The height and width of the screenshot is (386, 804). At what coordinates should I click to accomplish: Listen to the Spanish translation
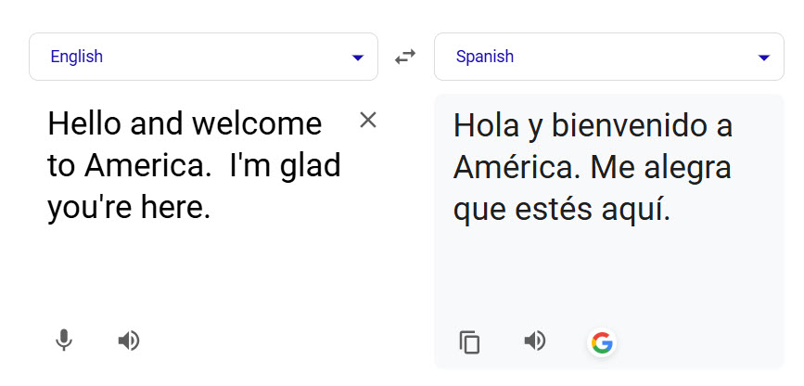coord(535,341)
